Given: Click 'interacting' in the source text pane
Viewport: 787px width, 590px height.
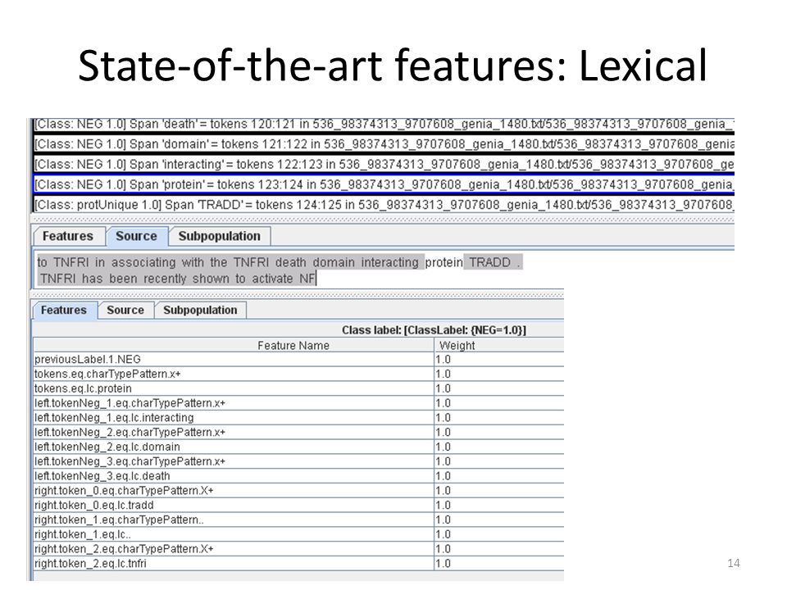Looking at the screenshot, I should (x=389, y=262).
